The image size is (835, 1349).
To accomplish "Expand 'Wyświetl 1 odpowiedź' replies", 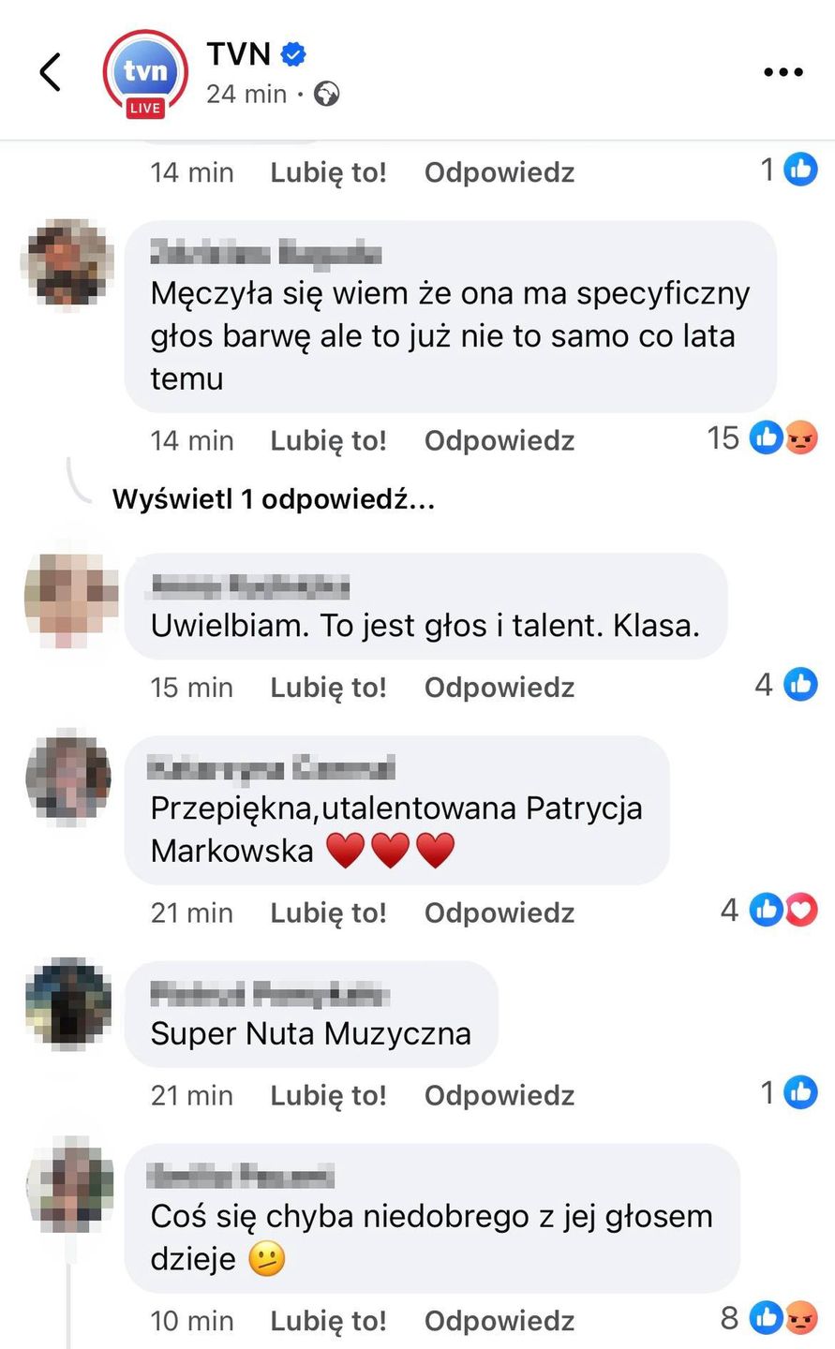I will tap(274, 499).
